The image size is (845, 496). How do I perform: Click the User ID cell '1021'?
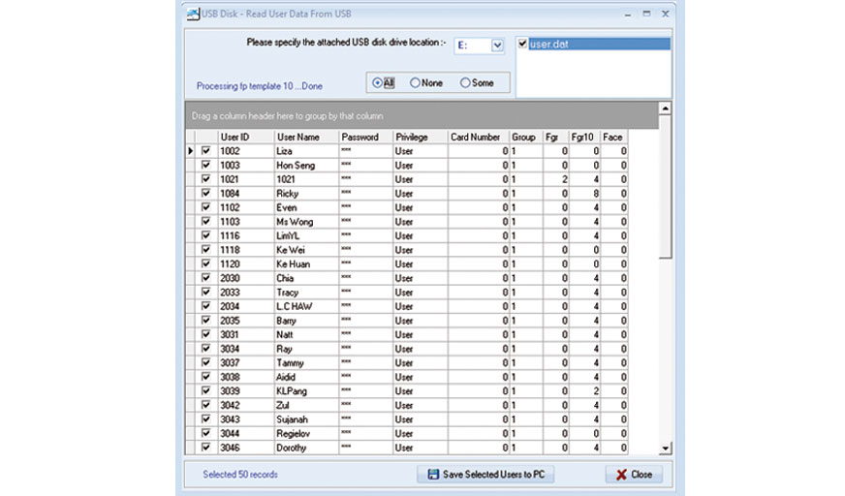pyautogui.click(x=246, y=179)
